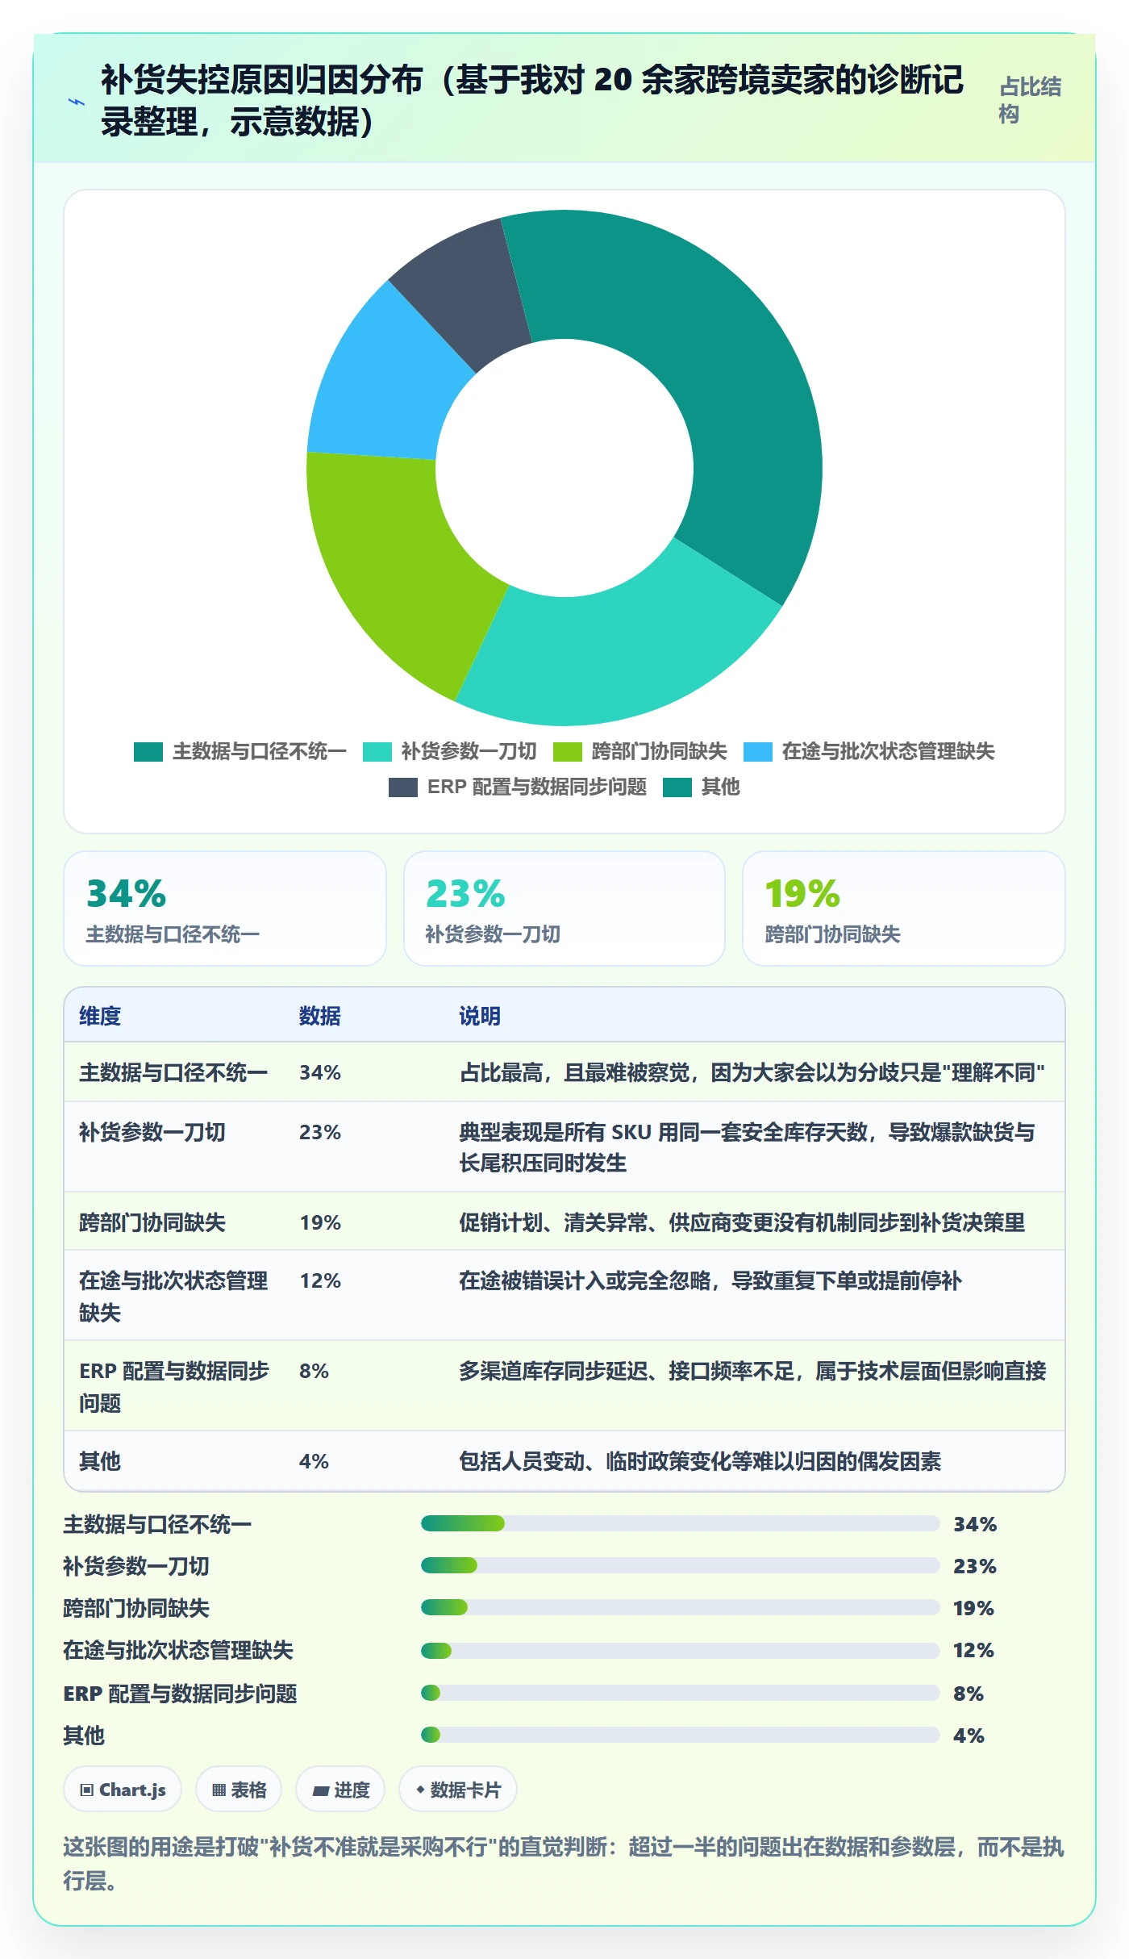This screenshot has height=1959, width=1129.
Task: Click the 8% progress bar
Action: (x=681, y=1692)
